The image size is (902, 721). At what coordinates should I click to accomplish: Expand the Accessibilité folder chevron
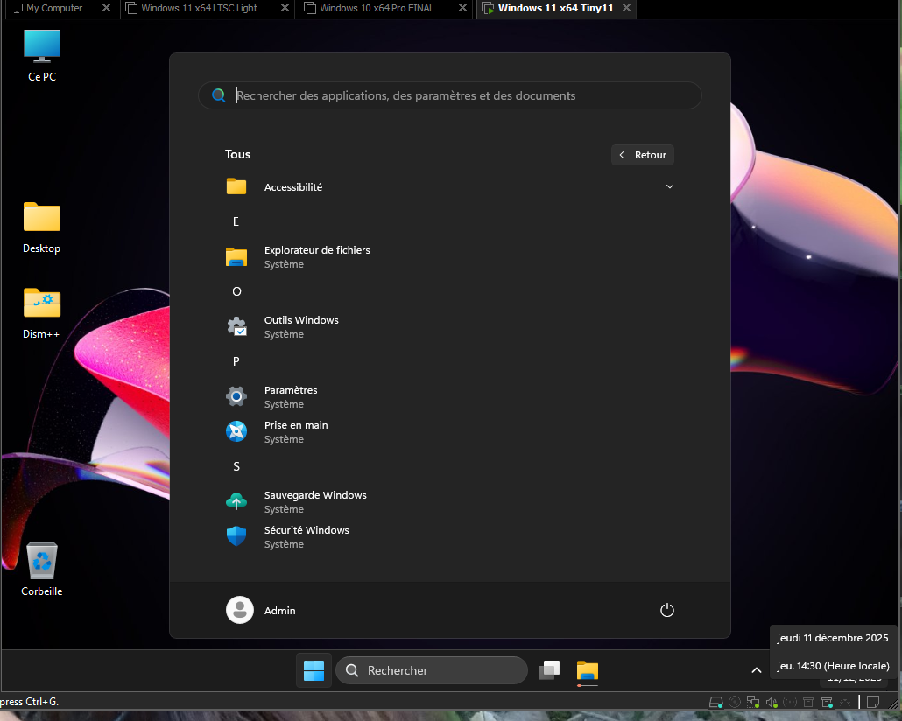(x=670, y=186)
